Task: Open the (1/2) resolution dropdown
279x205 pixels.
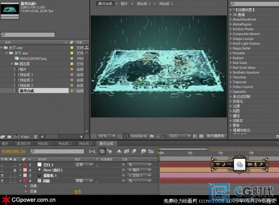Action: (179, 136)
